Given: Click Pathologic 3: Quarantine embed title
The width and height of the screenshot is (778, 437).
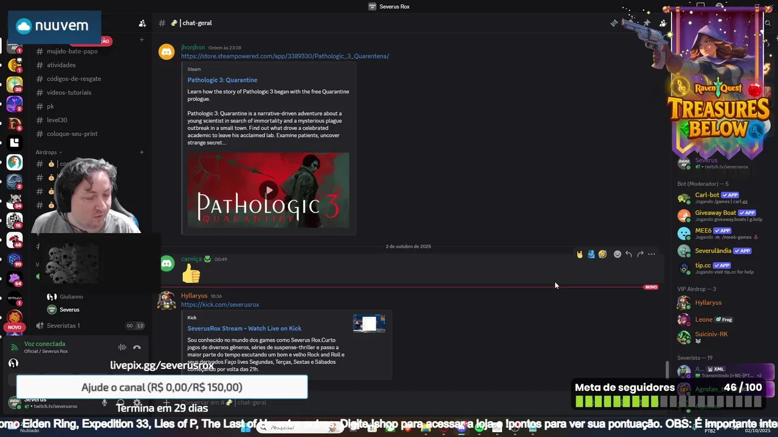Looking at the screenshot, I should click(x=222, y=80).
